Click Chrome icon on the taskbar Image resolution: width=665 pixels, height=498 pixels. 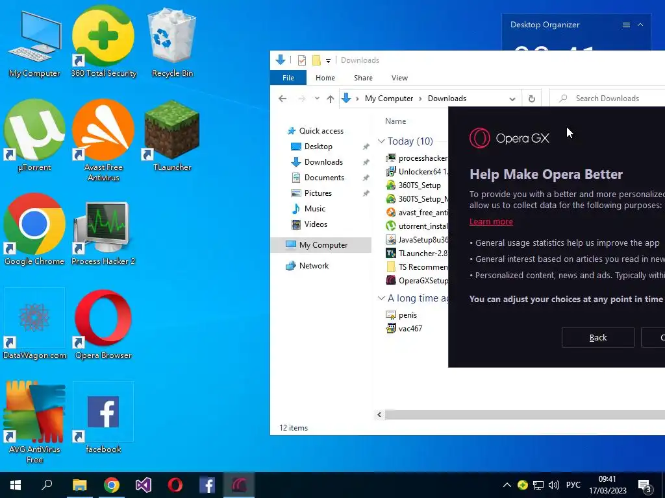coord(112,485)
